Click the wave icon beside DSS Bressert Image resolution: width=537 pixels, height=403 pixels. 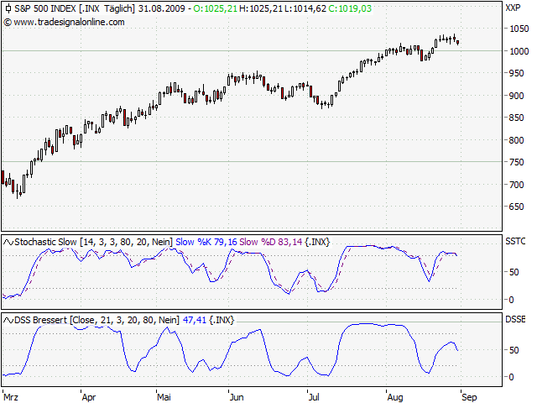click(8, 321)
